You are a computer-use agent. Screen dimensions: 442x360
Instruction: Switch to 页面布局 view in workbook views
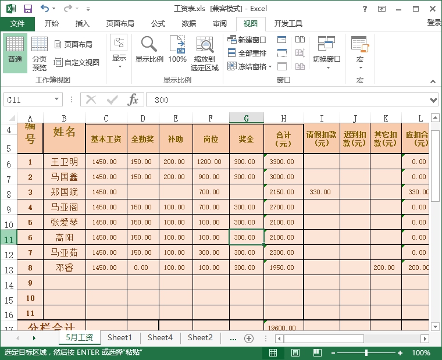tap(73, 44)
